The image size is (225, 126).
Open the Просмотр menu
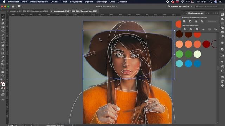[101, 2]
